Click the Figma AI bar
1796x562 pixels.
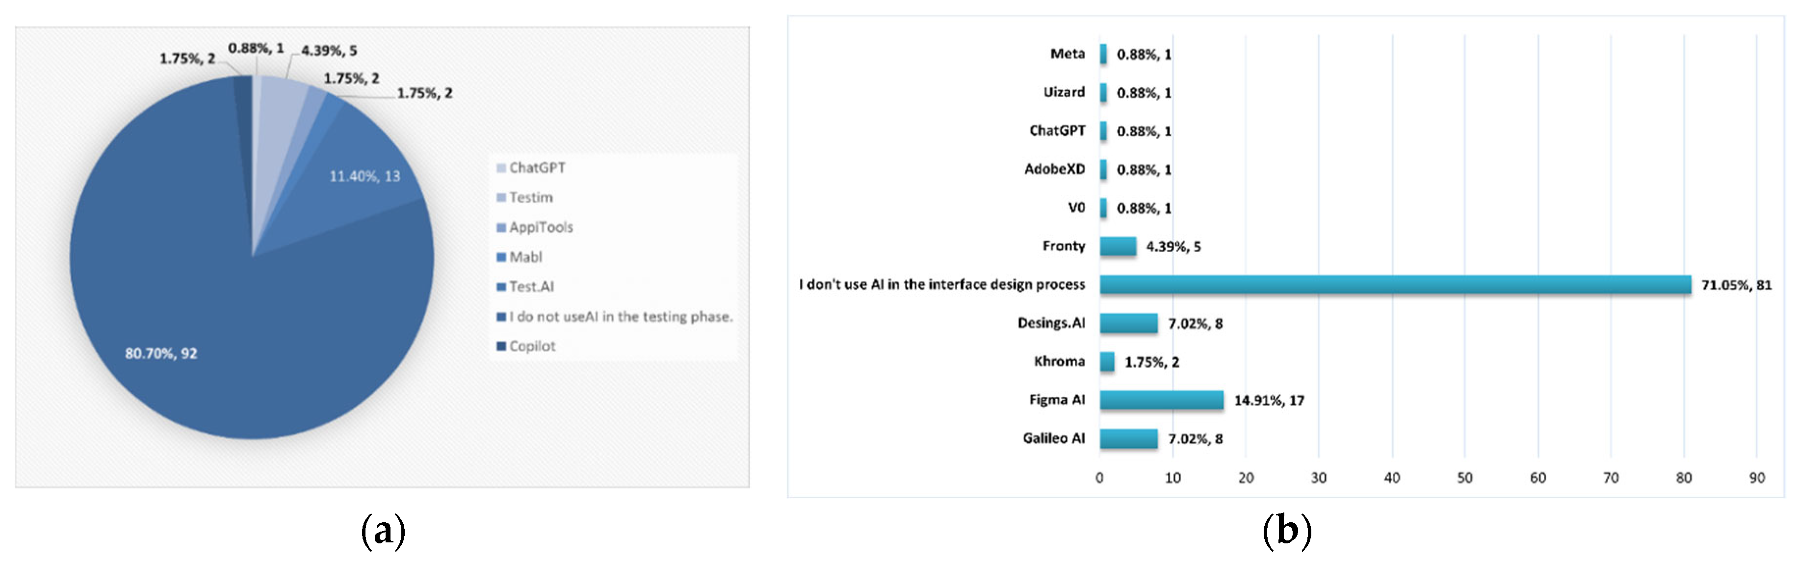tap(1162, 400)
